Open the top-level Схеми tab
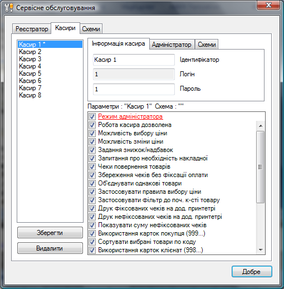The image size is (284, 289). coord(91,29)
